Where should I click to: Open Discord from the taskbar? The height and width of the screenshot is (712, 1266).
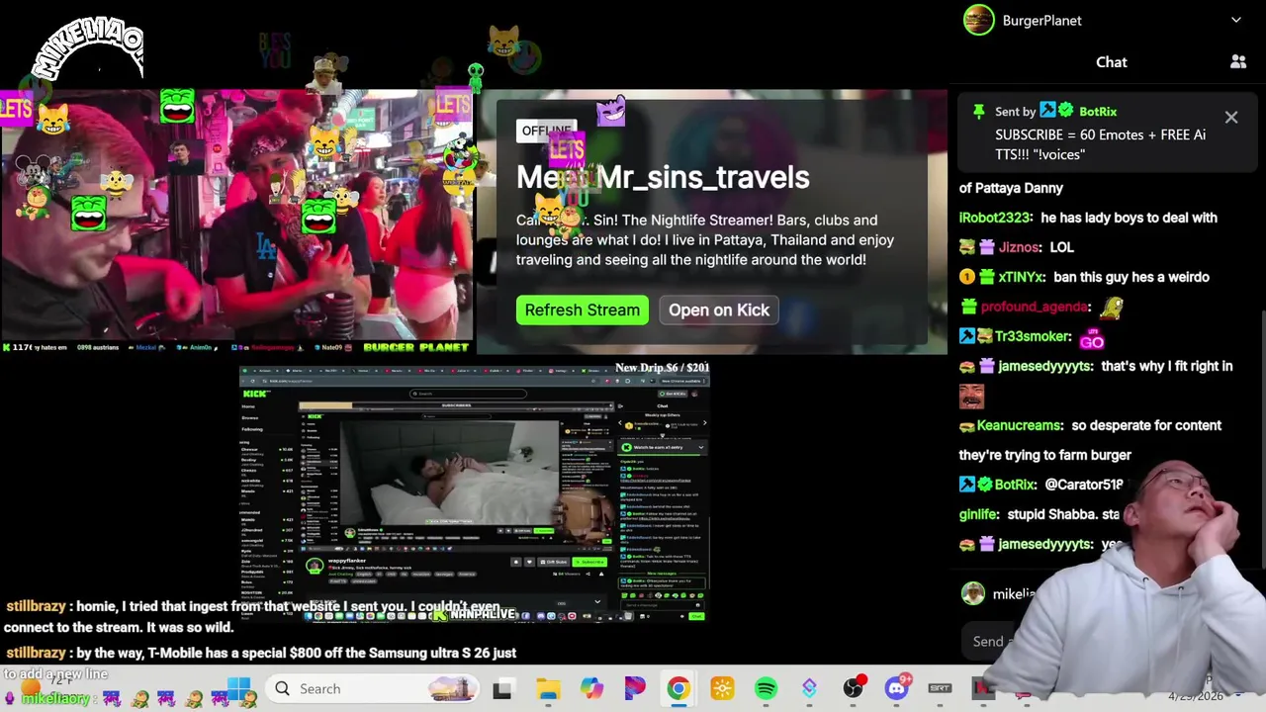pos(897,689)
